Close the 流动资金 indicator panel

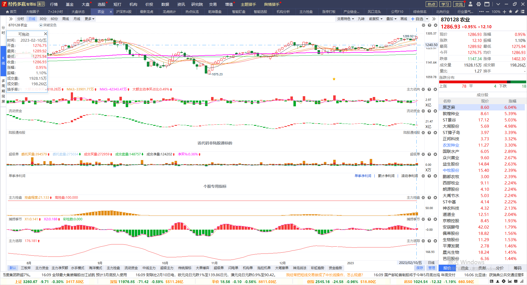point(435,111)
